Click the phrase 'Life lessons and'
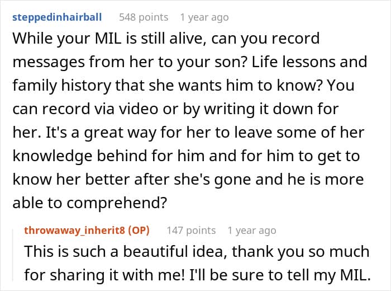 coord(309,62)
